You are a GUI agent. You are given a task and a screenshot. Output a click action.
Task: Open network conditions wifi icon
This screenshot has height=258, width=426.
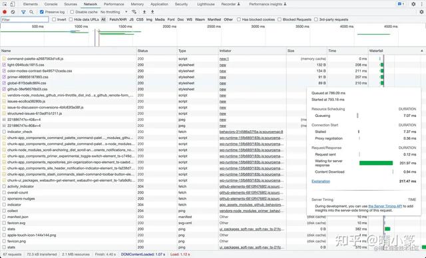134,12
